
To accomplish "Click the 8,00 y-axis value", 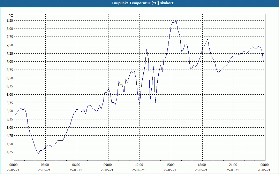I will coord(10,29).
